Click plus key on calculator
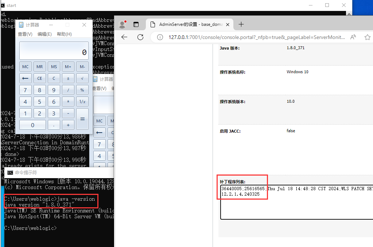 pyautogui.click(x=68, y=125)
